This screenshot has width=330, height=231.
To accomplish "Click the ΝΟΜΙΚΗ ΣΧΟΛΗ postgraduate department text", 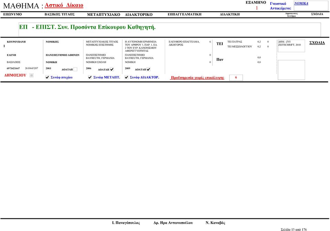I will pyautogui.click(x=96, y=62).
